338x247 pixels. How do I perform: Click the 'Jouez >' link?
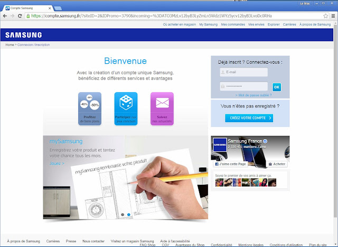pyautogui.click(x=57, y=163)
